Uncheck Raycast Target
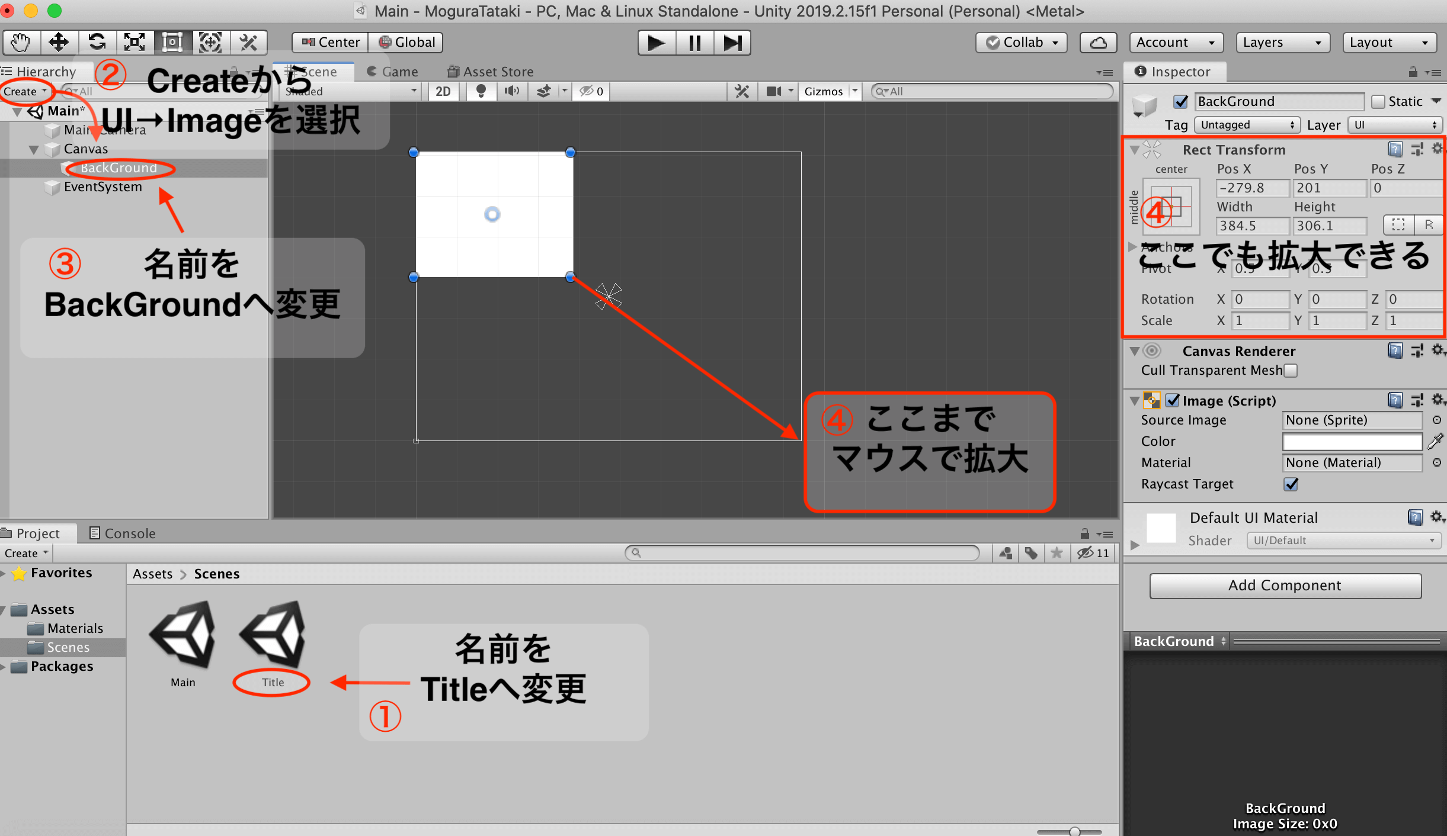This screenshot has height=836, width=1447. pos(1291,484)
